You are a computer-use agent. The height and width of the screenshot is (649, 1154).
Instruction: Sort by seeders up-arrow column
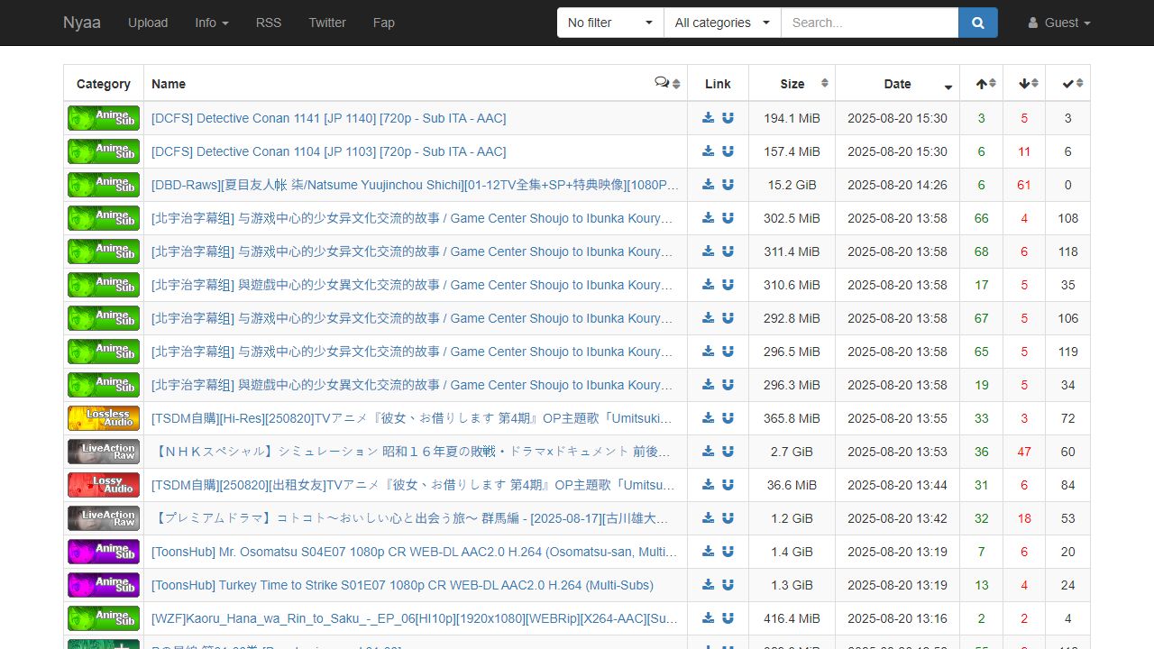pos(981,83)
